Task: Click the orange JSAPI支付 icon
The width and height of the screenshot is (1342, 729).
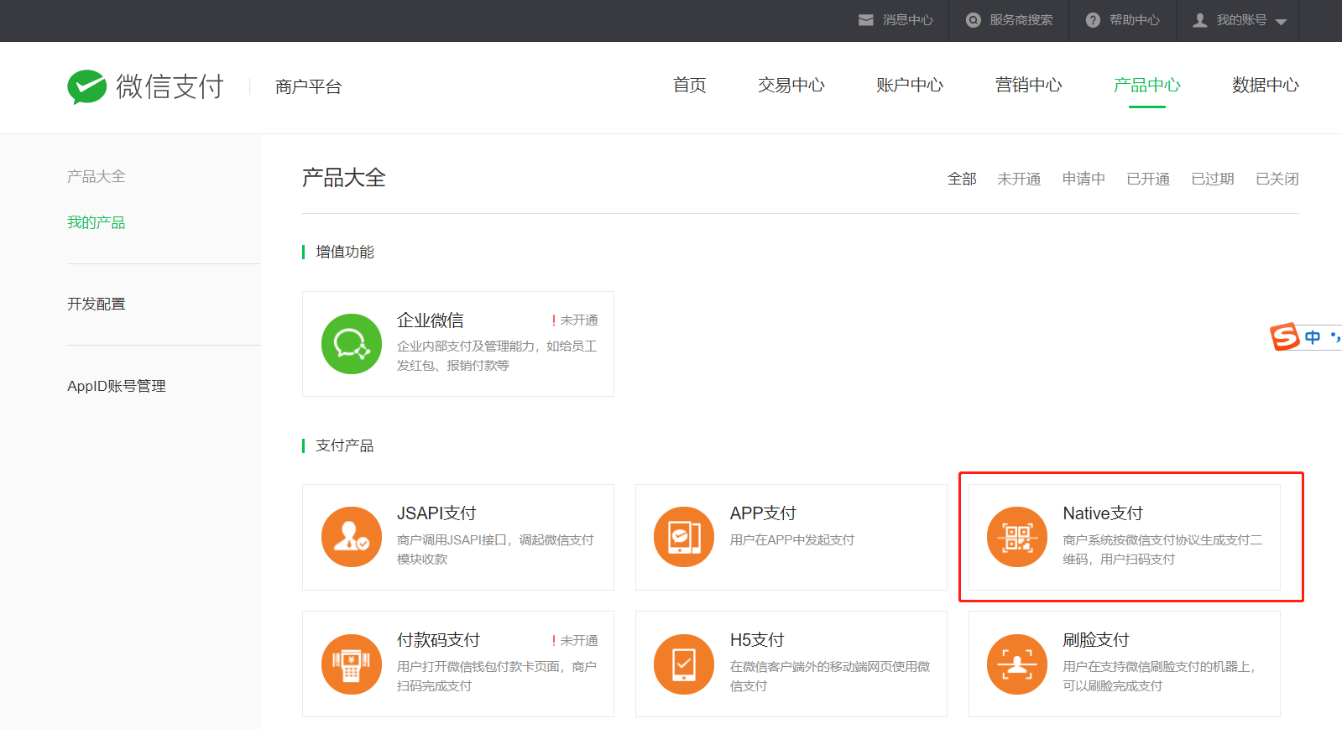Action: [x=352, y=537]
